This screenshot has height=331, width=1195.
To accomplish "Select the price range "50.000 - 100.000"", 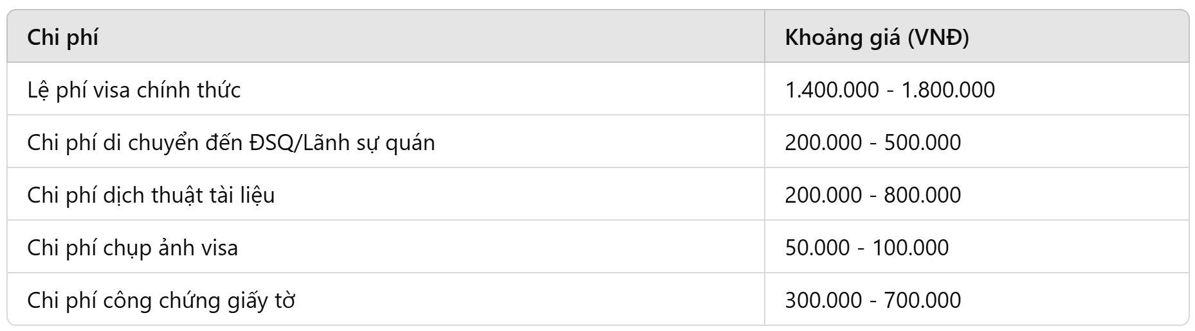I will click(866, 248).
